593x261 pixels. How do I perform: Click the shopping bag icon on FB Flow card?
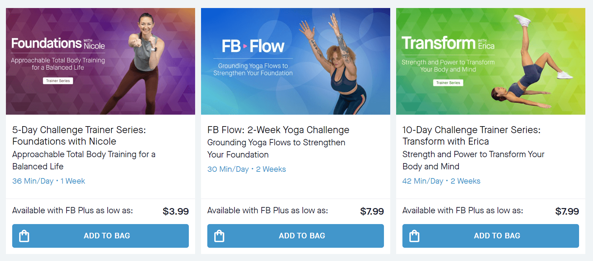(219, 236)
